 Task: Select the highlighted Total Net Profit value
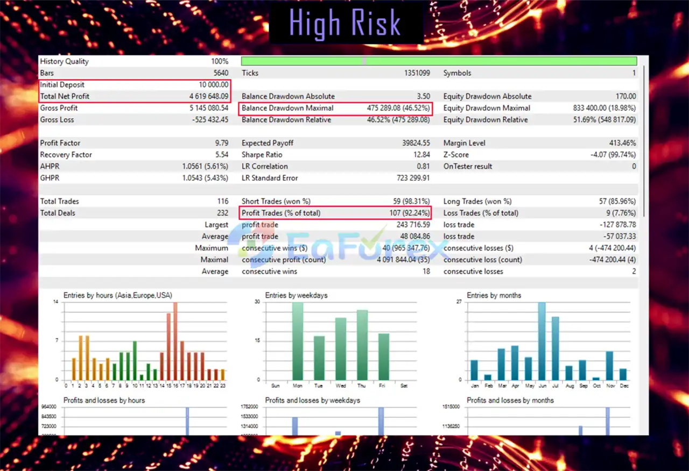[x=210, y=96]
